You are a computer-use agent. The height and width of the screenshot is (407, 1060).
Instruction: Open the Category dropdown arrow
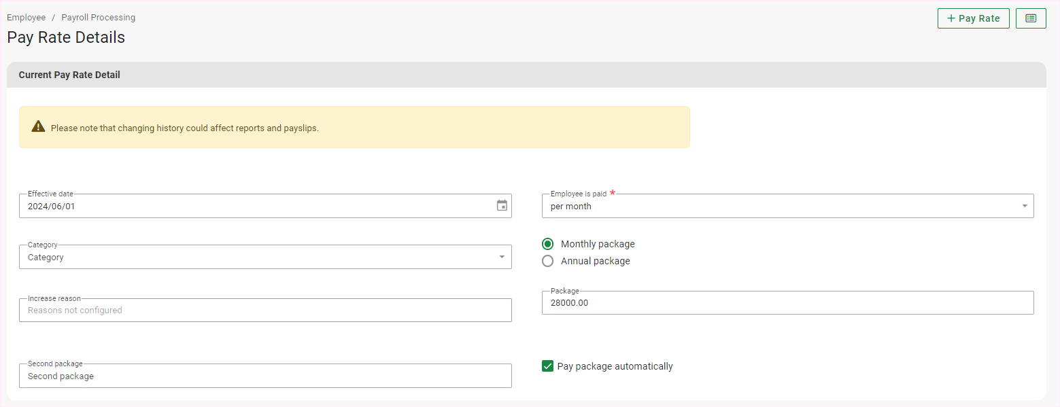[502, 257]
